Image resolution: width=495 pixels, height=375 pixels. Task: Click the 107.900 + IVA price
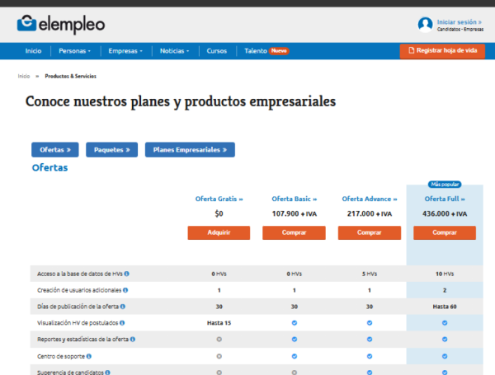point(295,213)
